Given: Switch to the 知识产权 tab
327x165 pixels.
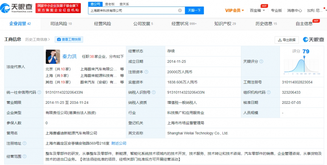Looking at the screenshot, I should [x=225, y=24].
